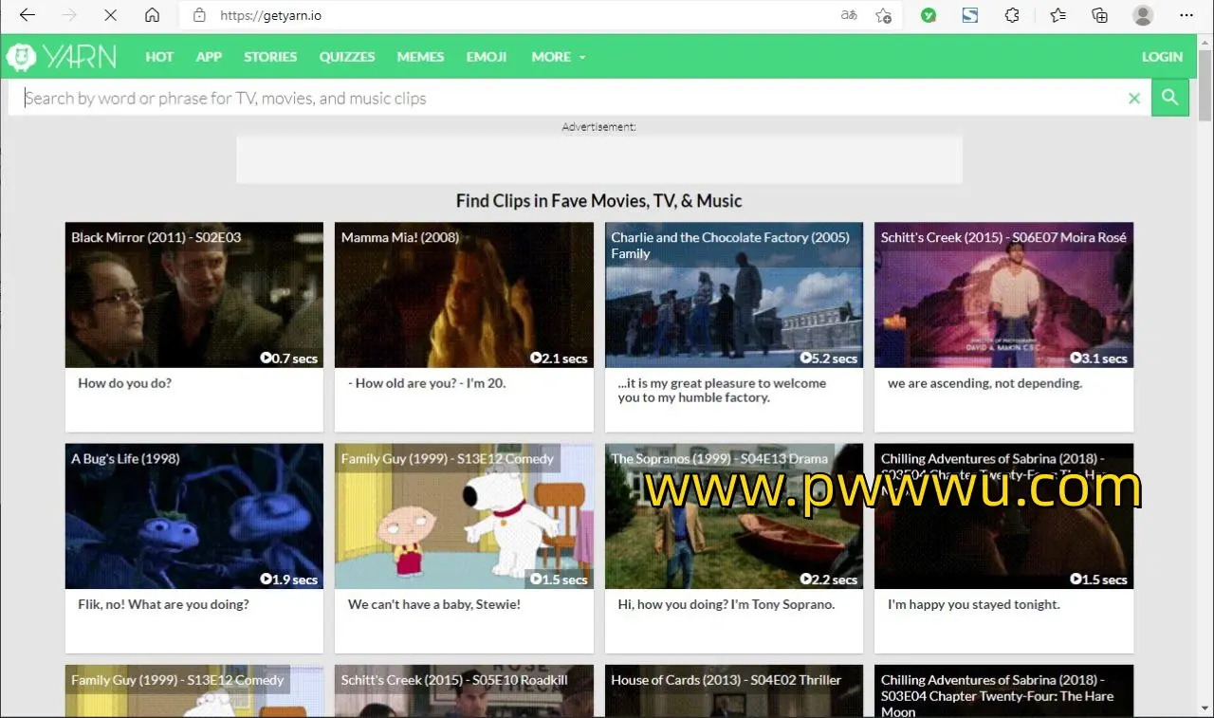Click the LOGIN link
1214x718 pixels.
coord(1162,57)
